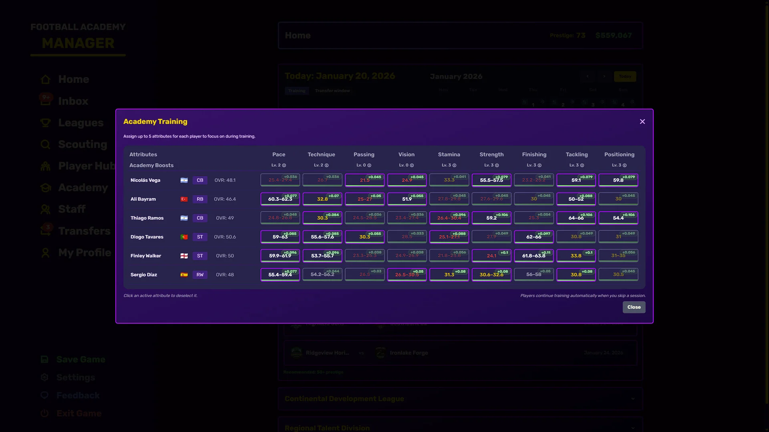Image resolution: width=769 pixels, height=432 pixels.
Task: Select the Staff people icon
Action: click(x=45, y=209)
